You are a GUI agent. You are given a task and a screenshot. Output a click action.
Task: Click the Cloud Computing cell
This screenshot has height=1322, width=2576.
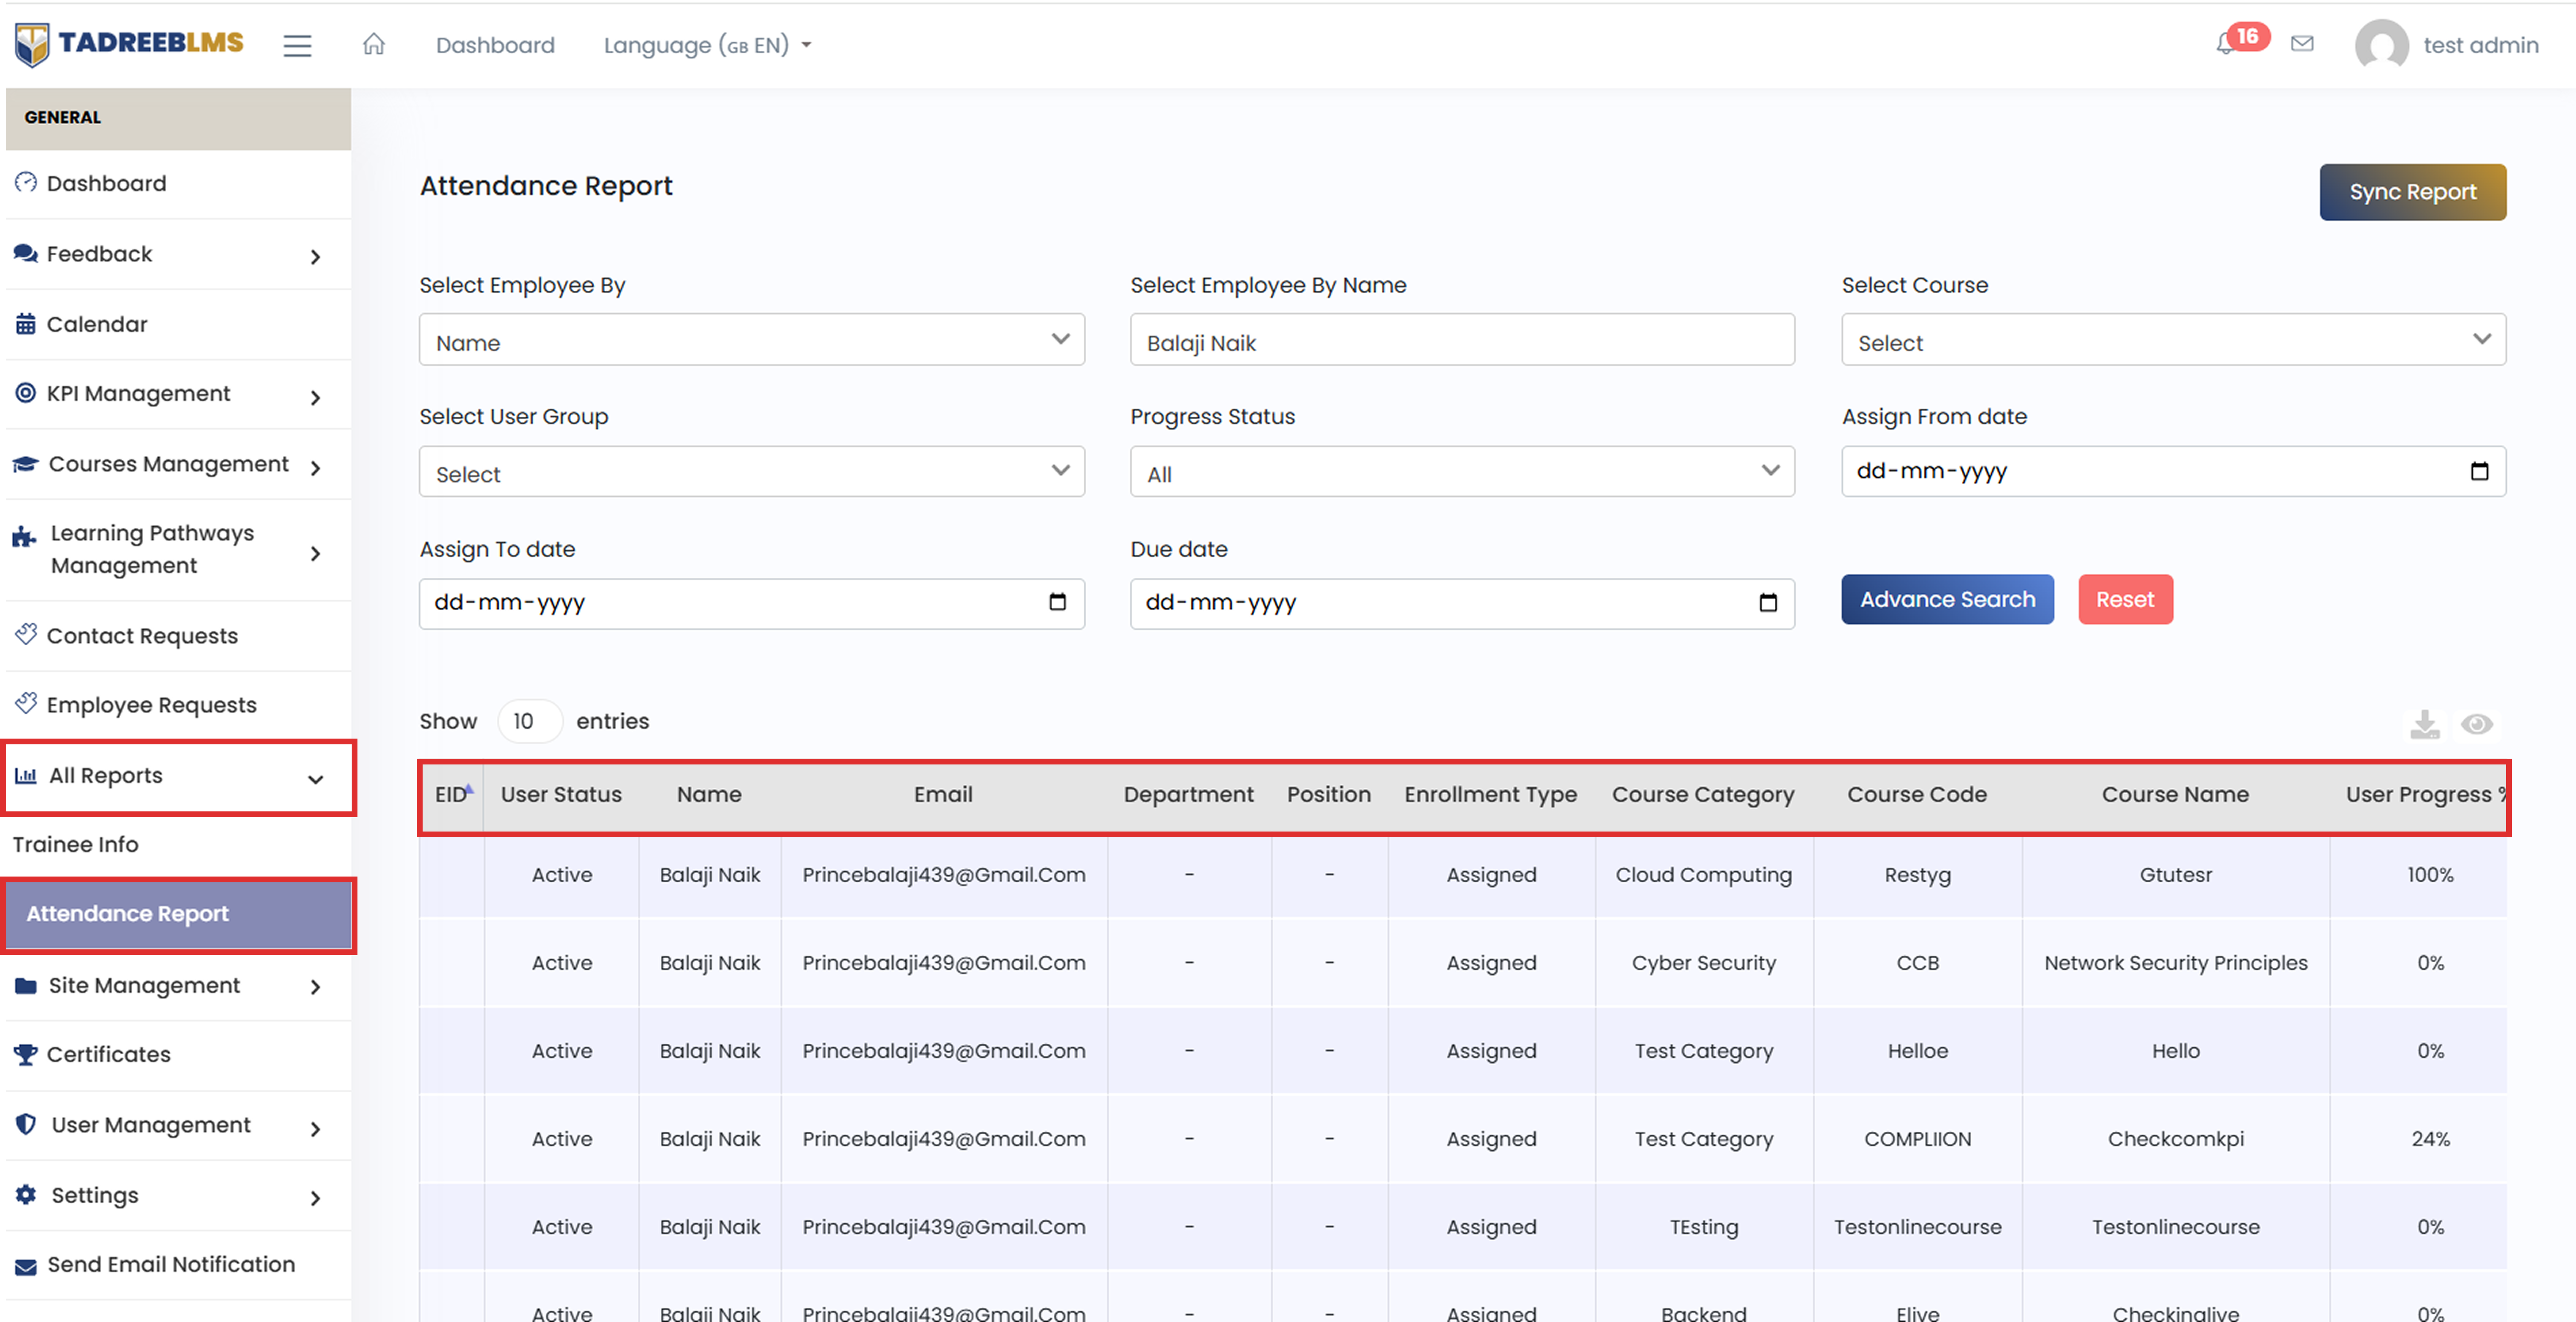(1703, 875)
